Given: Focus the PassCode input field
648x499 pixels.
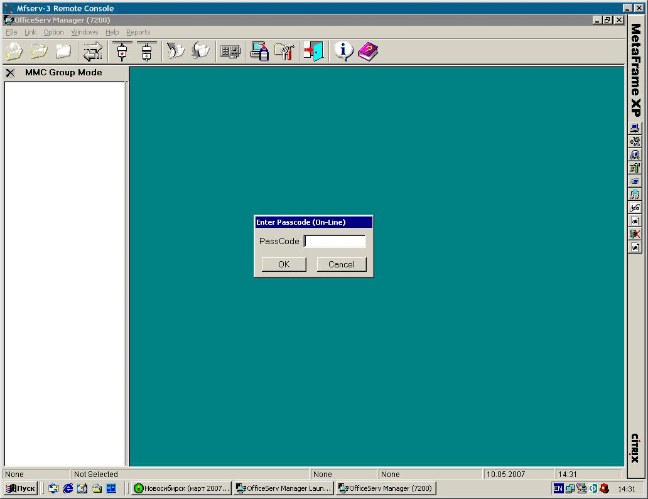Looking at the screenshot, I should (335, 241).
